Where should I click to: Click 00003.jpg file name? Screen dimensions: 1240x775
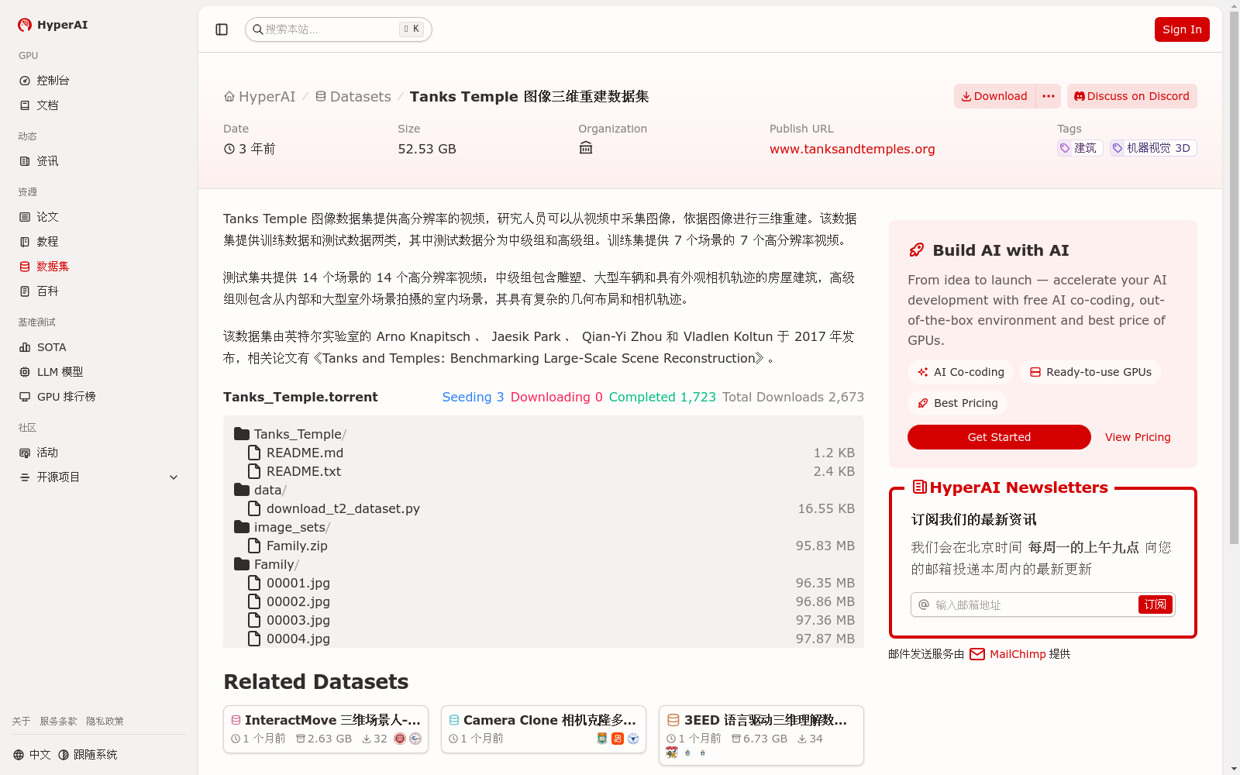298,620
